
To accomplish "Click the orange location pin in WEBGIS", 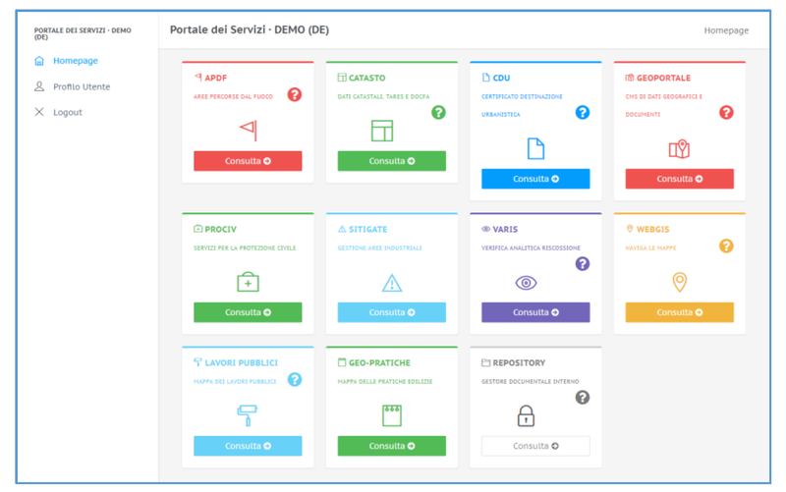I will [x=679, y=283].
